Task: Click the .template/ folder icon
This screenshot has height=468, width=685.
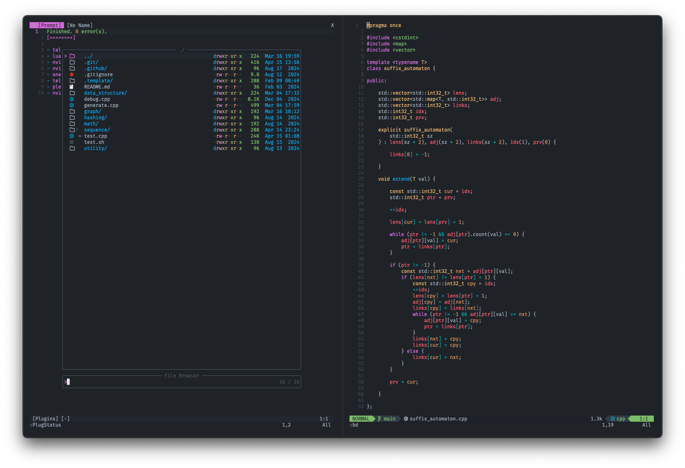Action: [x=72, y=81]
